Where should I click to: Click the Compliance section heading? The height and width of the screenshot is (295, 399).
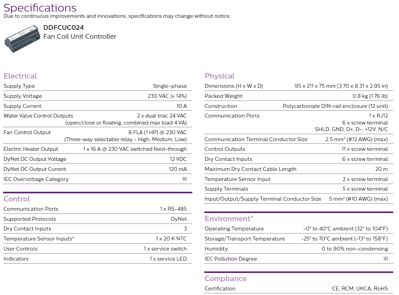point(225,278)
